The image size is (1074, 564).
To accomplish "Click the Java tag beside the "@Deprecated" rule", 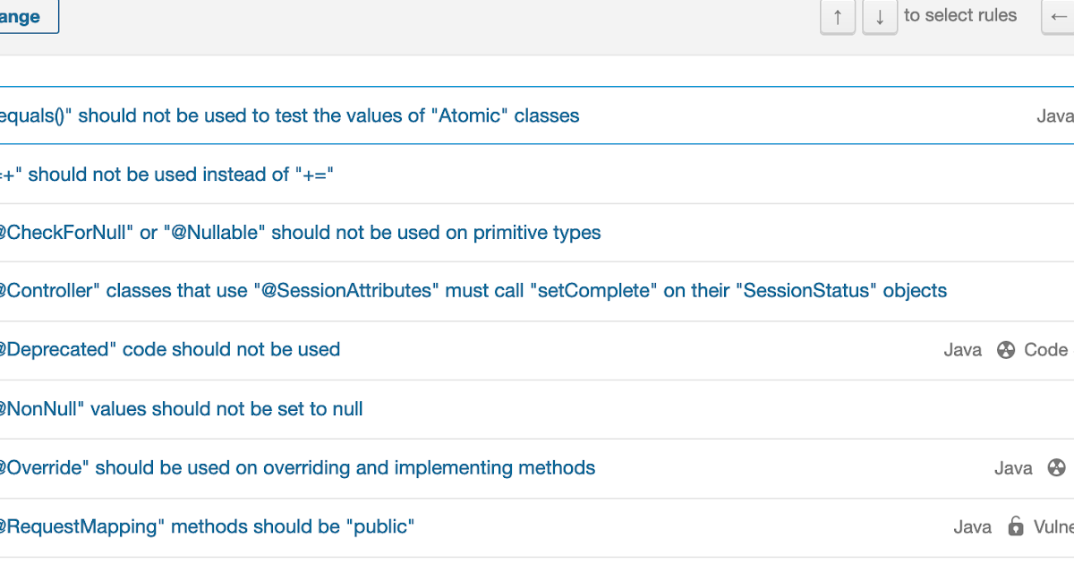I will pyautogui.click(x=962, y=350).
